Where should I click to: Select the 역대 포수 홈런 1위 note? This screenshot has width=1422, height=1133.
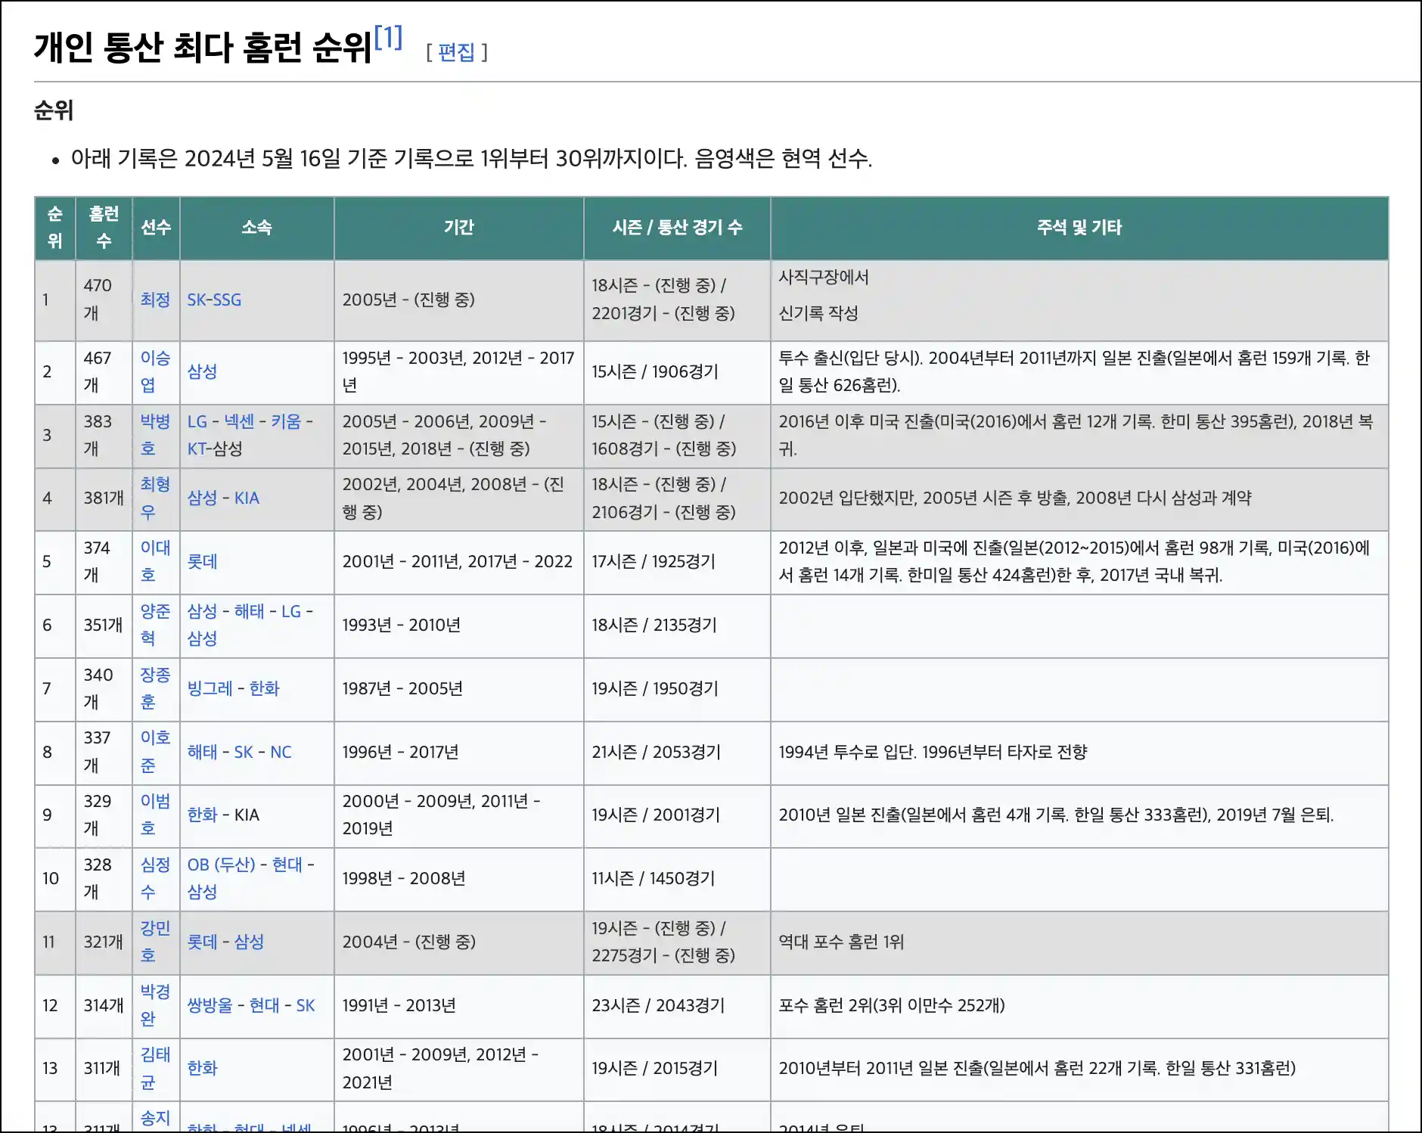point(1079,942)
